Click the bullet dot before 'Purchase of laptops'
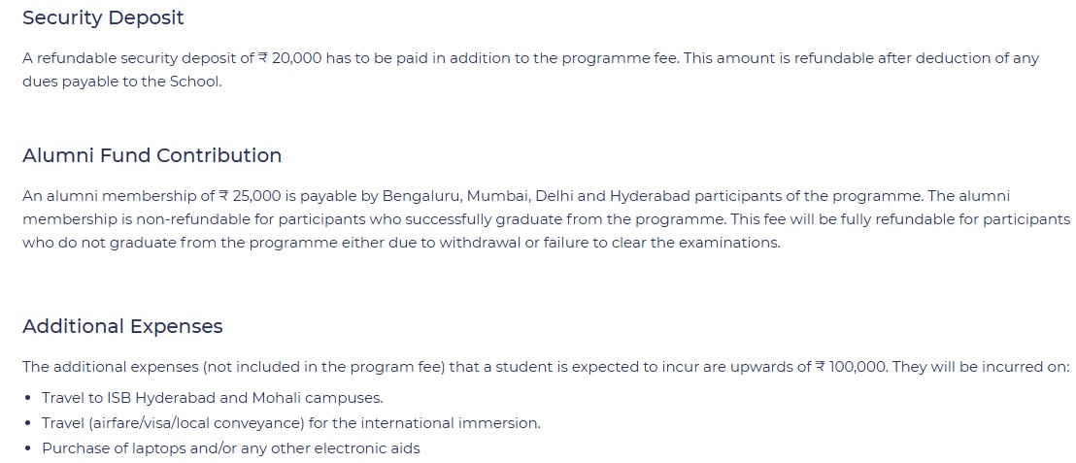The height and width of the screenshot is (463, 1076). [27, 448]
